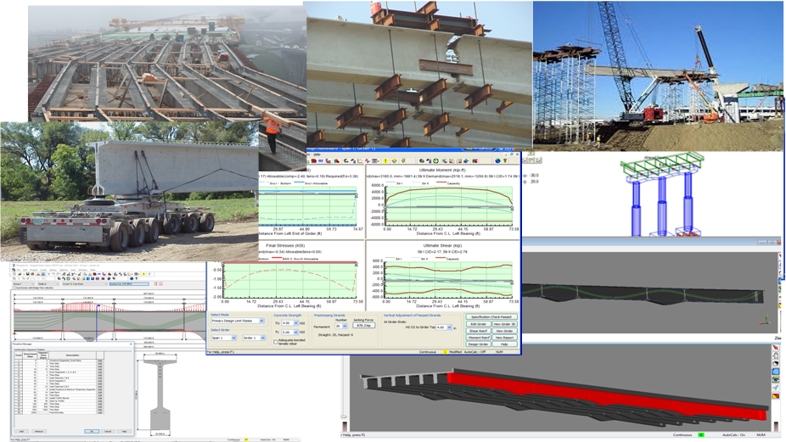Click View Girder 3D button
Viewport: 786px width, 442px height.
[504, 324]
